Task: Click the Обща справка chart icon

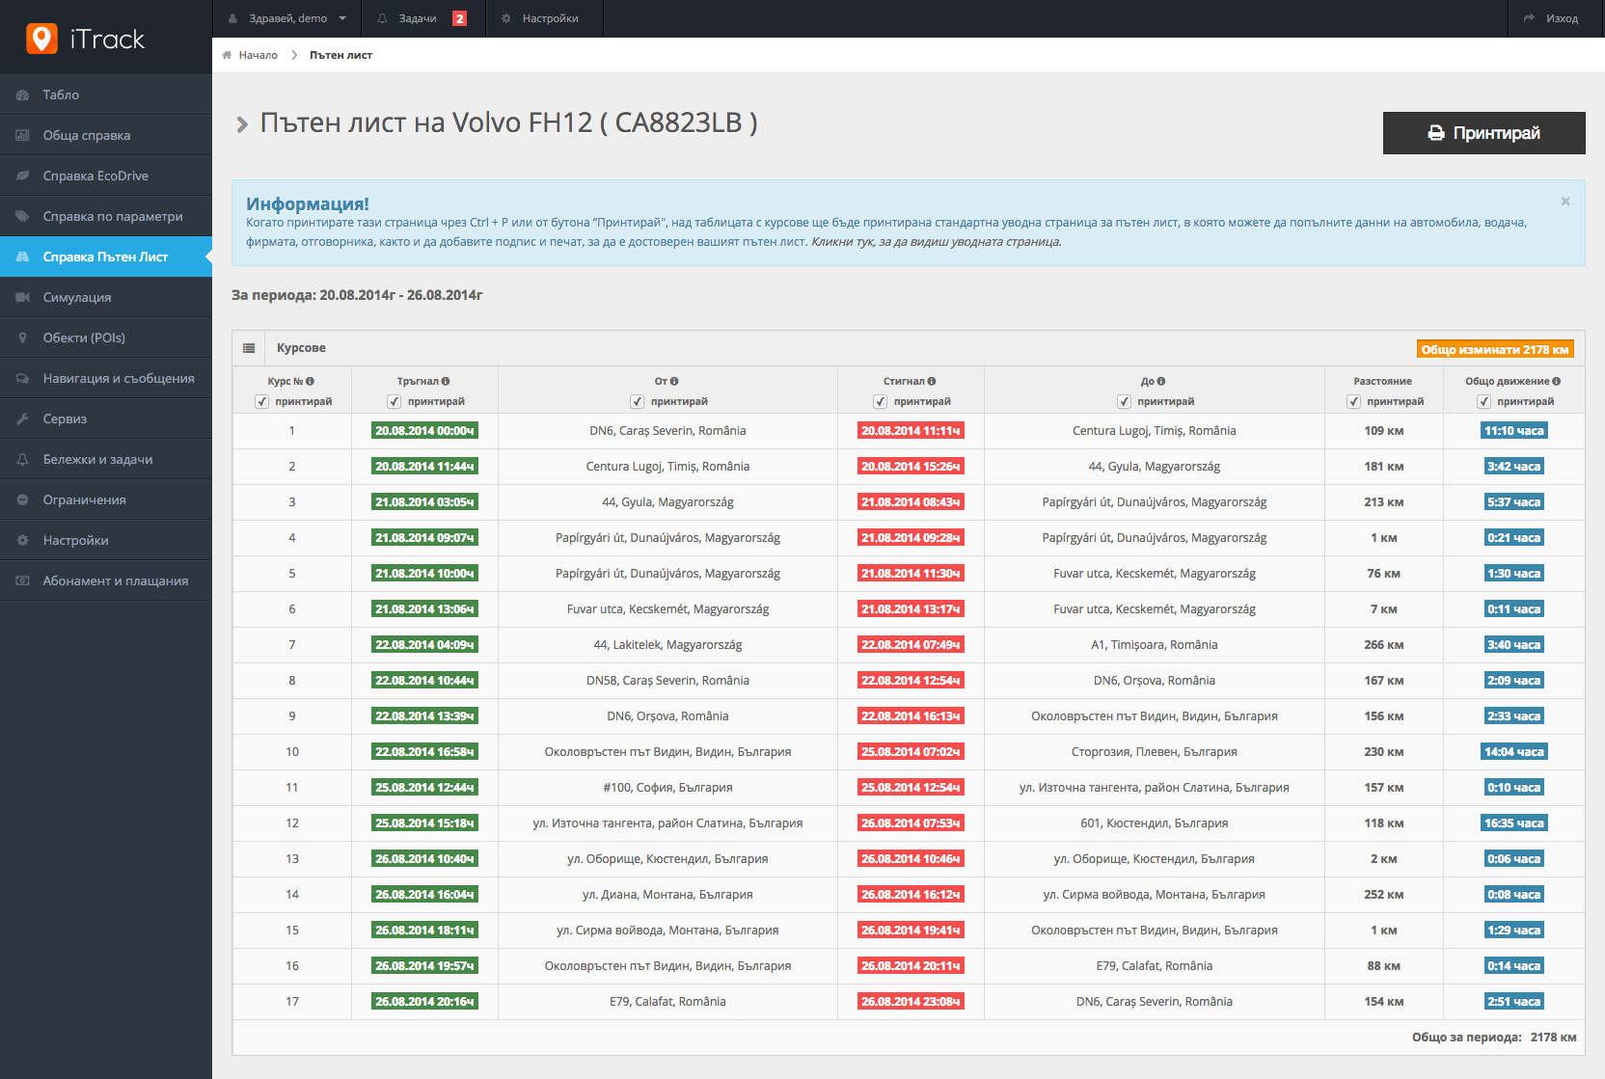Action: tap(22, 135)
